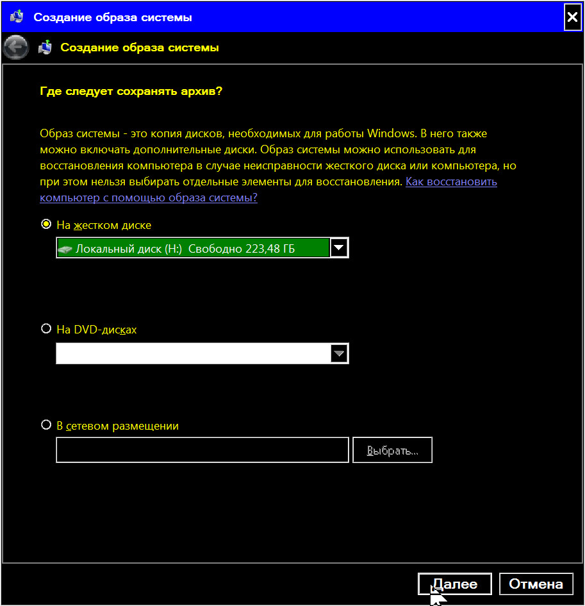585x606 pixels.
Task: Enable the В сетевом размещении radio option
Action: [46, 425]
